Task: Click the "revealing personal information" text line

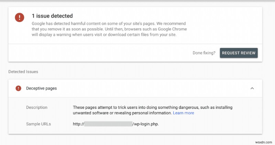Action: 122,113
